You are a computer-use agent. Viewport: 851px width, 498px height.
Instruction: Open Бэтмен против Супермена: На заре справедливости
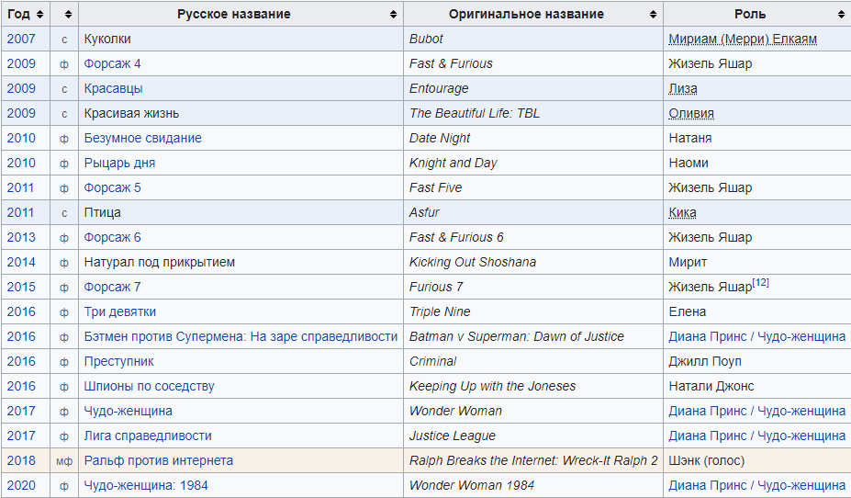pos(241,336)
